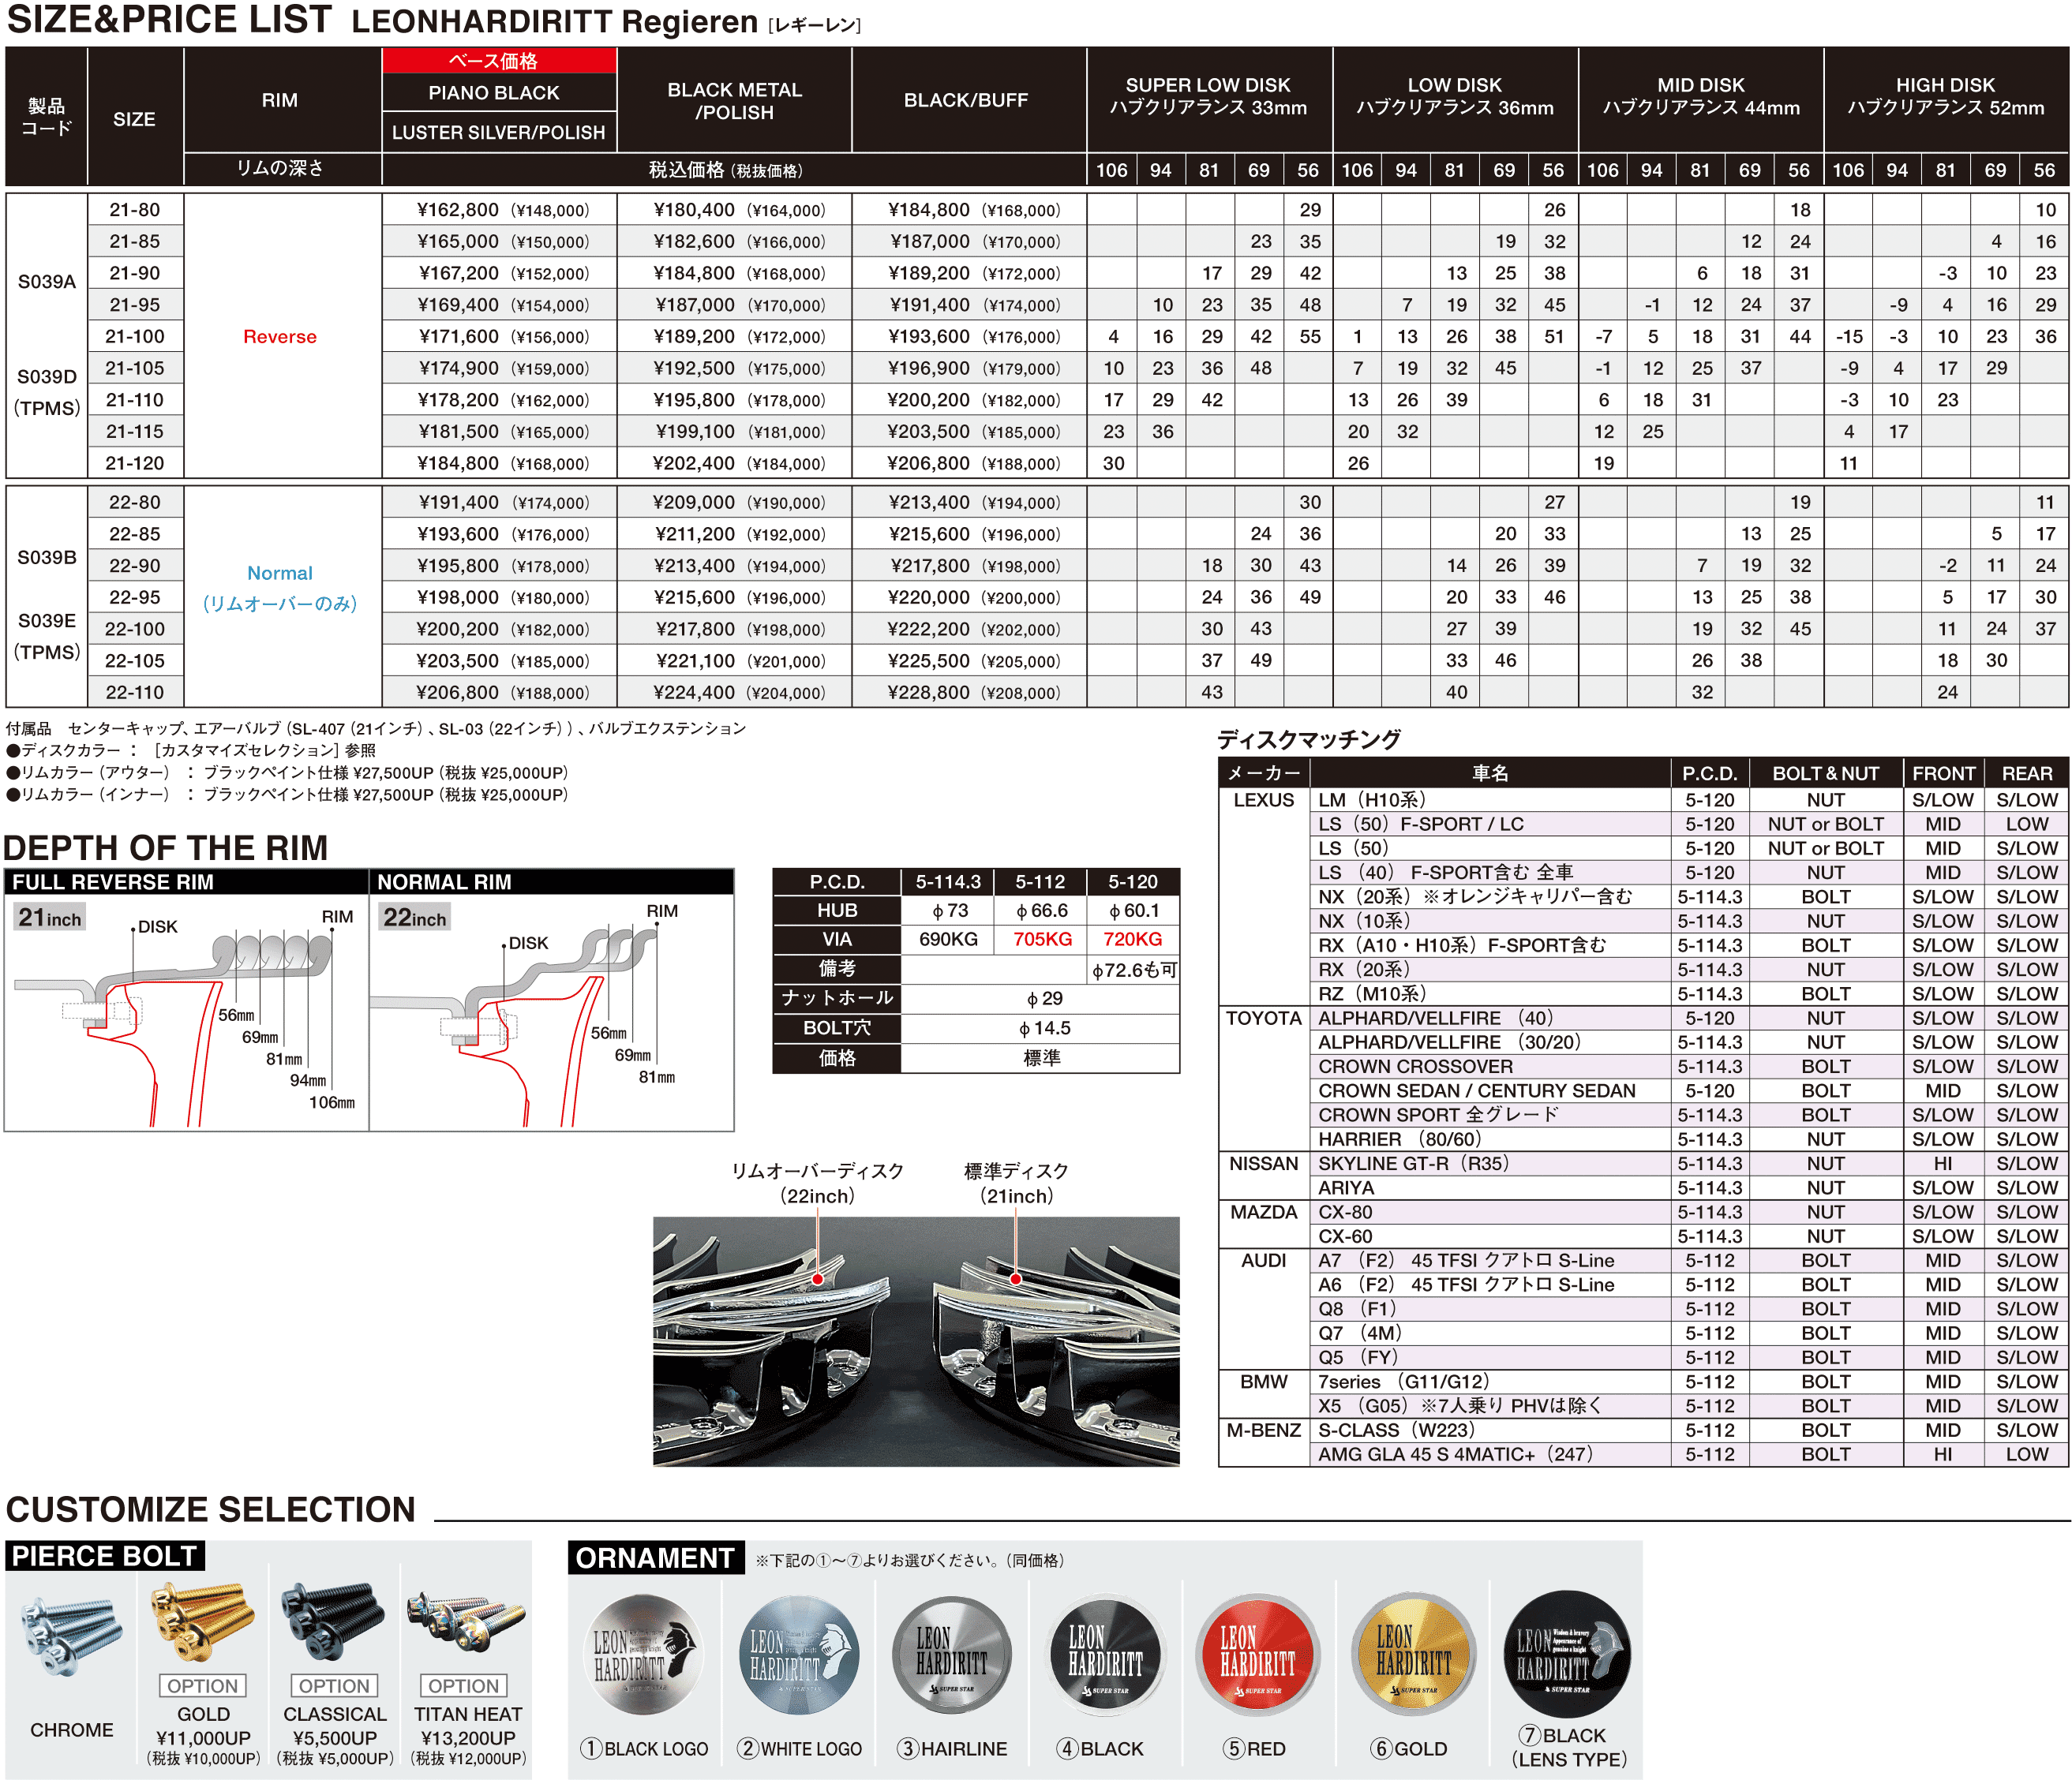Click the CHROME pierce bolt image
This screenshot has height=1780, width=2072.
[70, 1635]
